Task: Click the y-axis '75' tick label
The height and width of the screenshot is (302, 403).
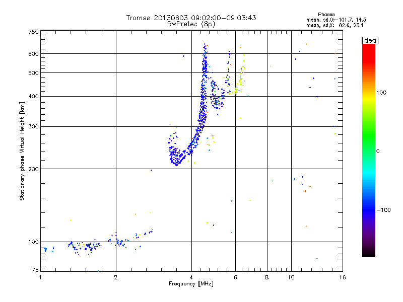Action: click(35, 270)
